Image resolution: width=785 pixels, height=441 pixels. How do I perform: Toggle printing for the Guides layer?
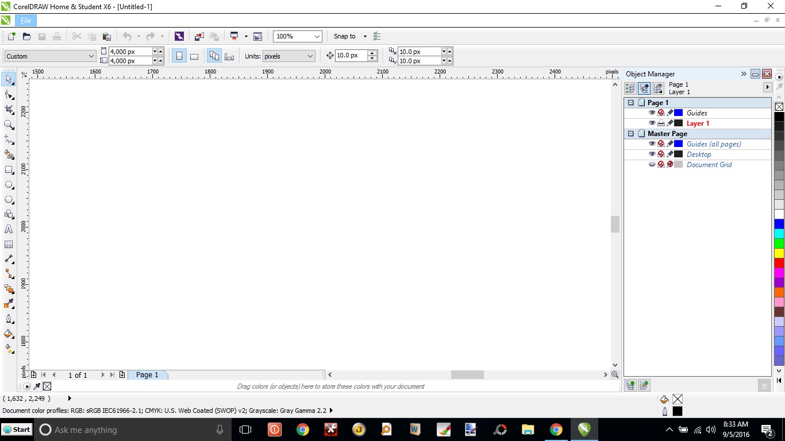pos(661,113)
